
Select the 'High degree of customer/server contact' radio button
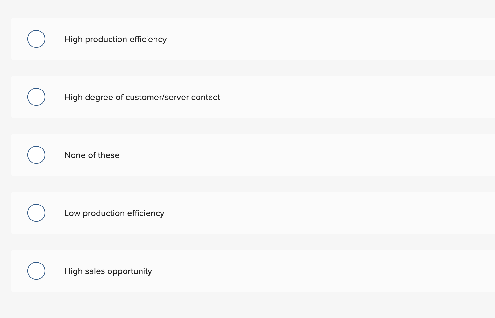pos(36,97)
